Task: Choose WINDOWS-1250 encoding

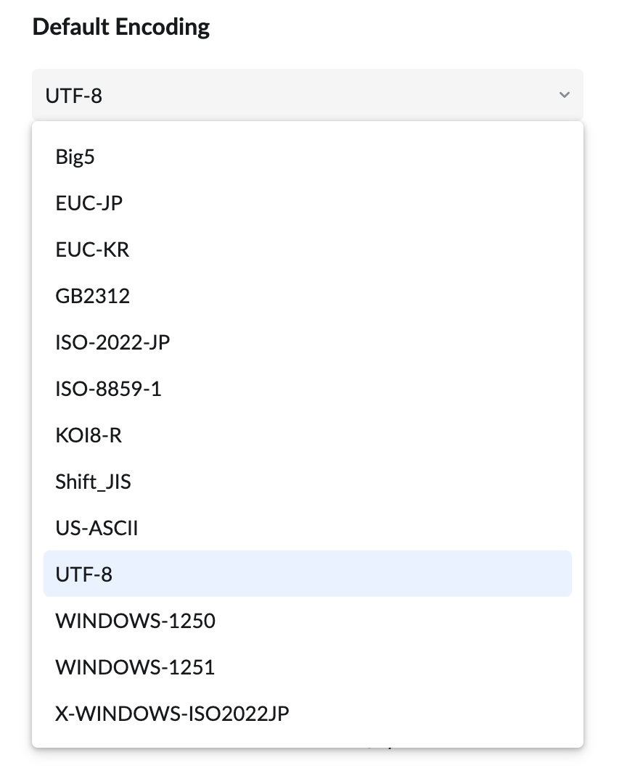Action: 135,621
